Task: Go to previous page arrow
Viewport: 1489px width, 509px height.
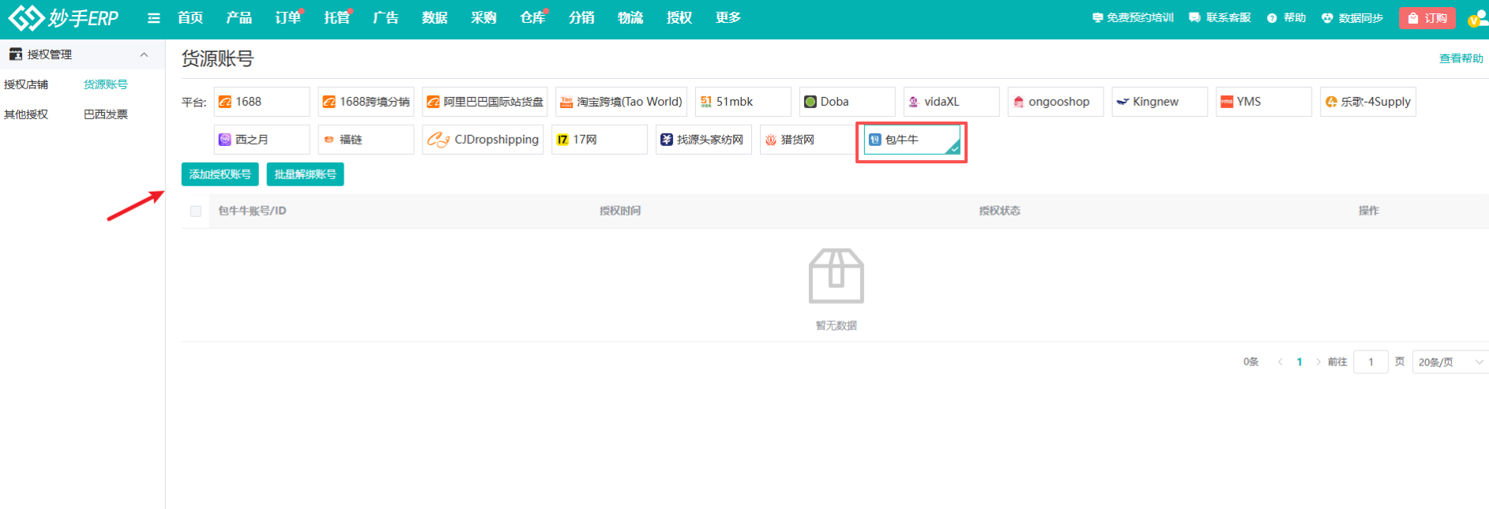Action: [1280, 362]
